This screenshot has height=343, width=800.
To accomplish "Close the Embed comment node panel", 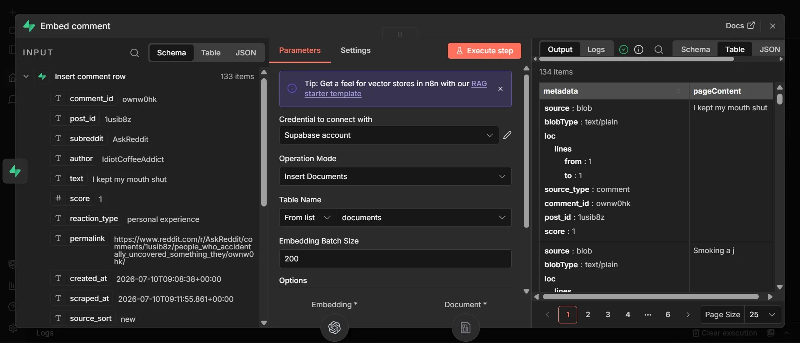I will 772,26.
